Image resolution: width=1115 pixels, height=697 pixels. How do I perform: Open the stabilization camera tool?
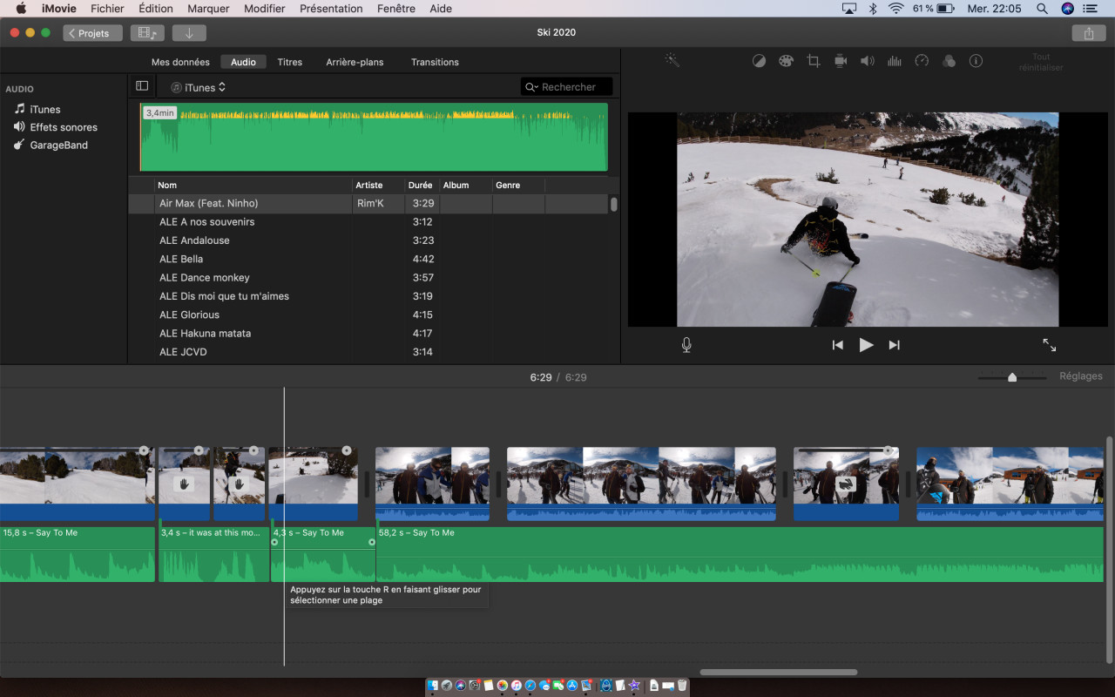tap(841, 61)
